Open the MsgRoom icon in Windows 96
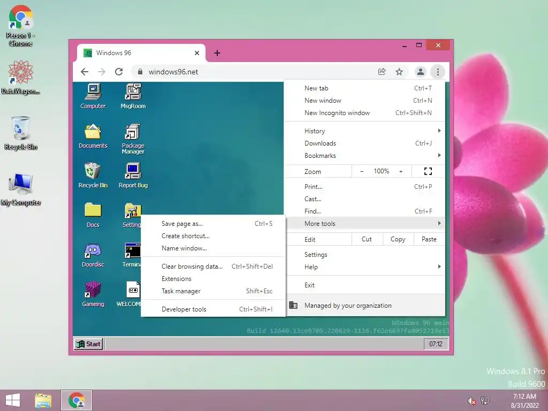 tap(133, 96)
